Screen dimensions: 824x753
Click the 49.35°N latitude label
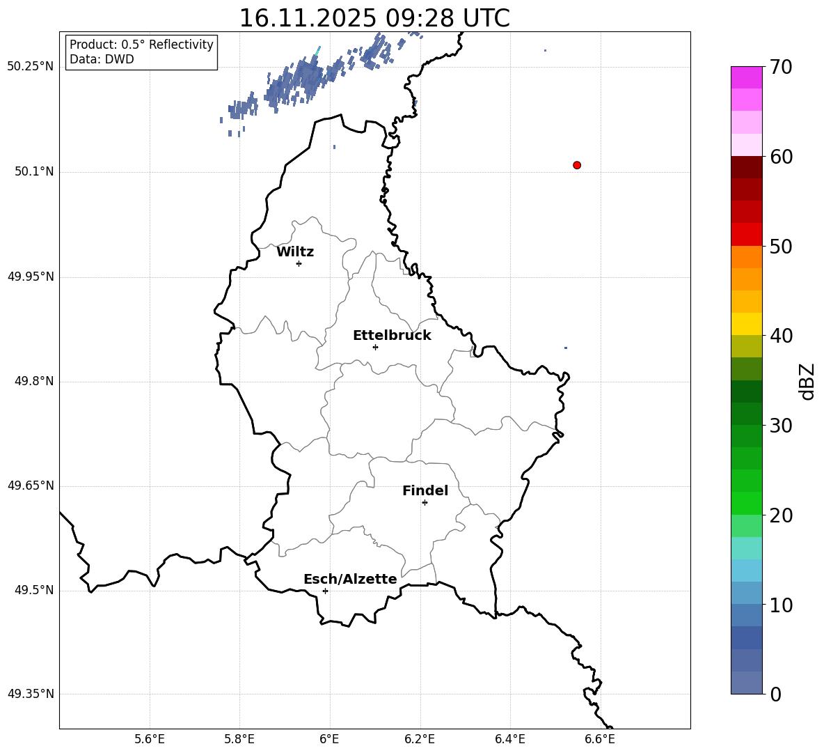click(31, 694)
